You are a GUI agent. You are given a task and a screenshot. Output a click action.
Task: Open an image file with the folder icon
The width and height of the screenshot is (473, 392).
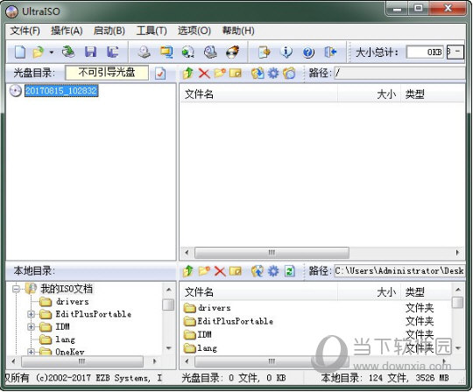click(39, 52)
